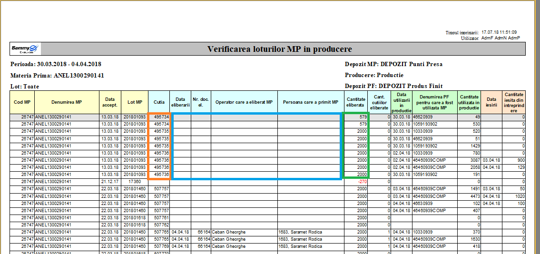Click the "Denumirea MP" column header
540x254 pixels.
(67, 102)
